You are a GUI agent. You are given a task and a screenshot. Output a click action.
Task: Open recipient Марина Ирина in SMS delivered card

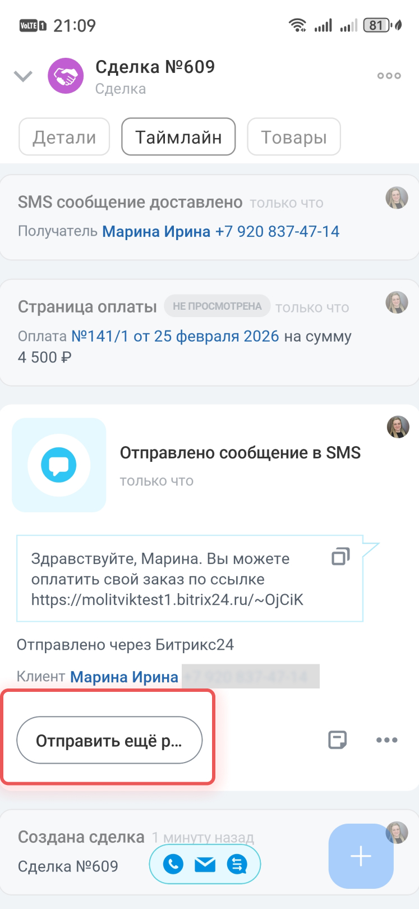click(x=156, y=231)
